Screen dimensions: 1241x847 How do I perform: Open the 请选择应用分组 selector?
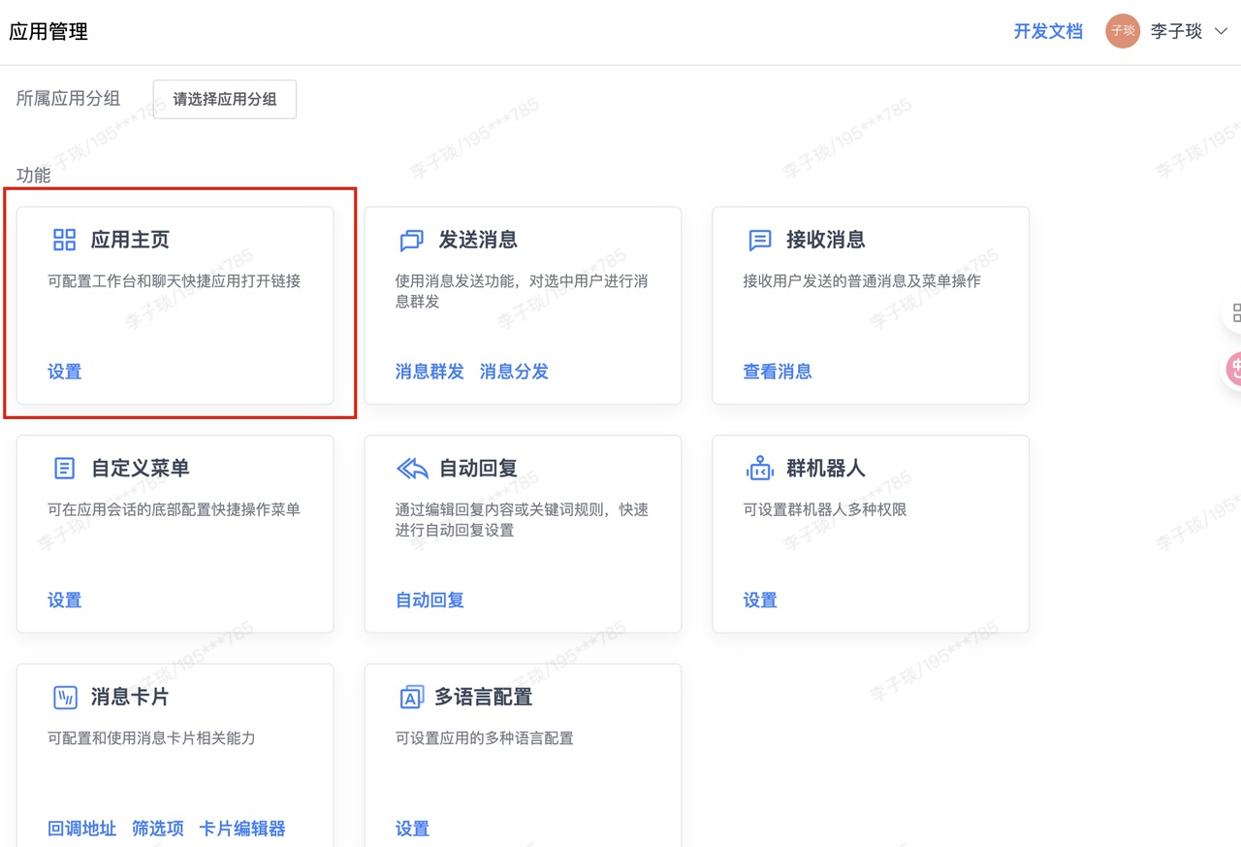[x=224, y=99]
